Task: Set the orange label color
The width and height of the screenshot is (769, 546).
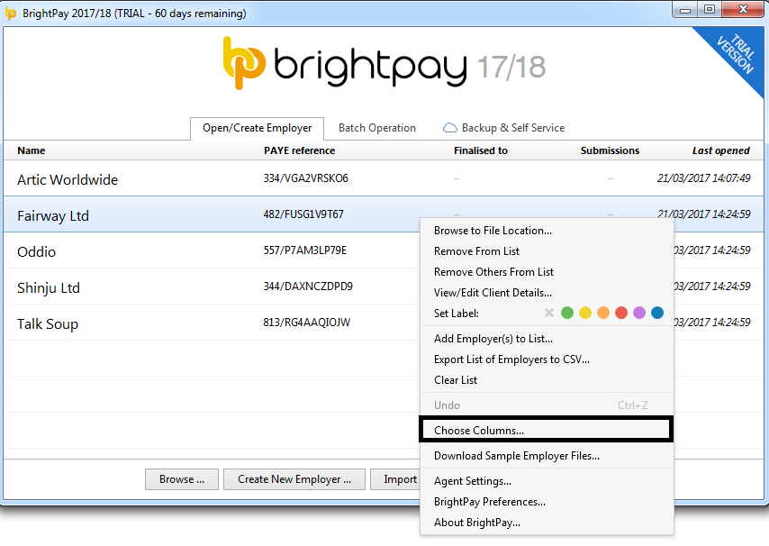Action: [x=603, y=313]
